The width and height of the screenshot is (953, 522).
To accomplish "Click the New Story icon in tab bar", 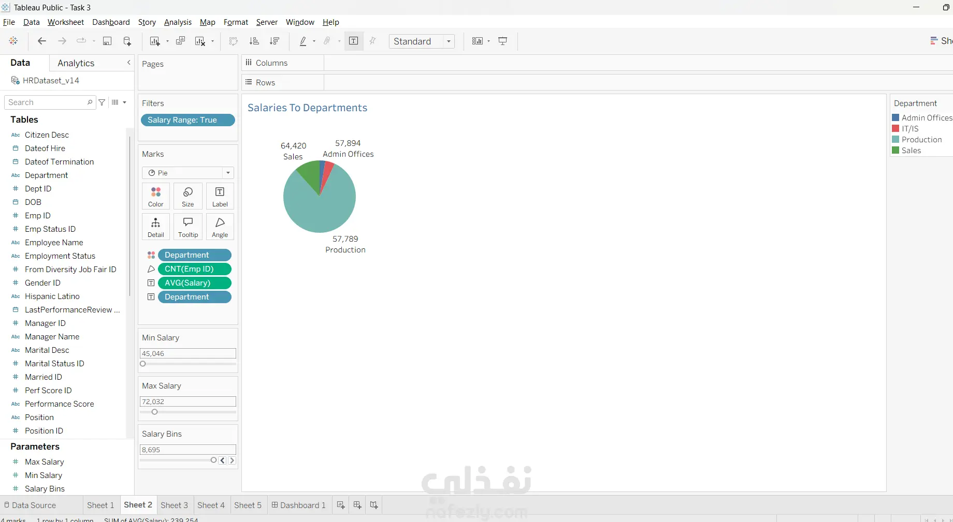I will 374,505.
